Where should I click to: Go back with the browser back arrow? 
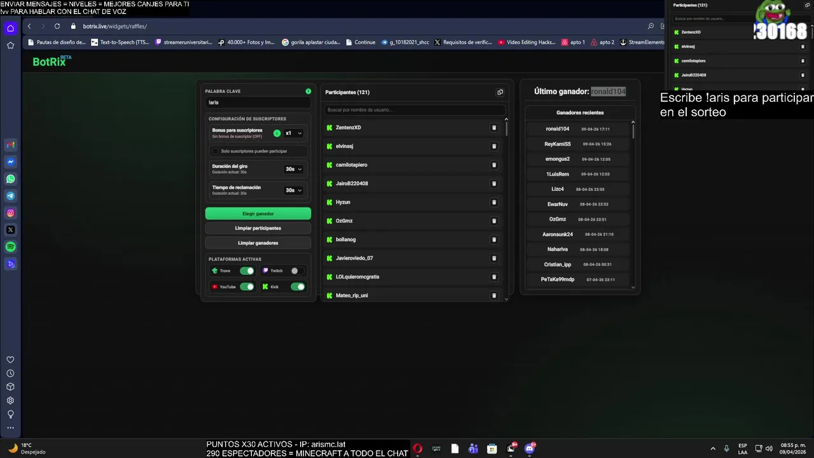click(x=29, y=26)
